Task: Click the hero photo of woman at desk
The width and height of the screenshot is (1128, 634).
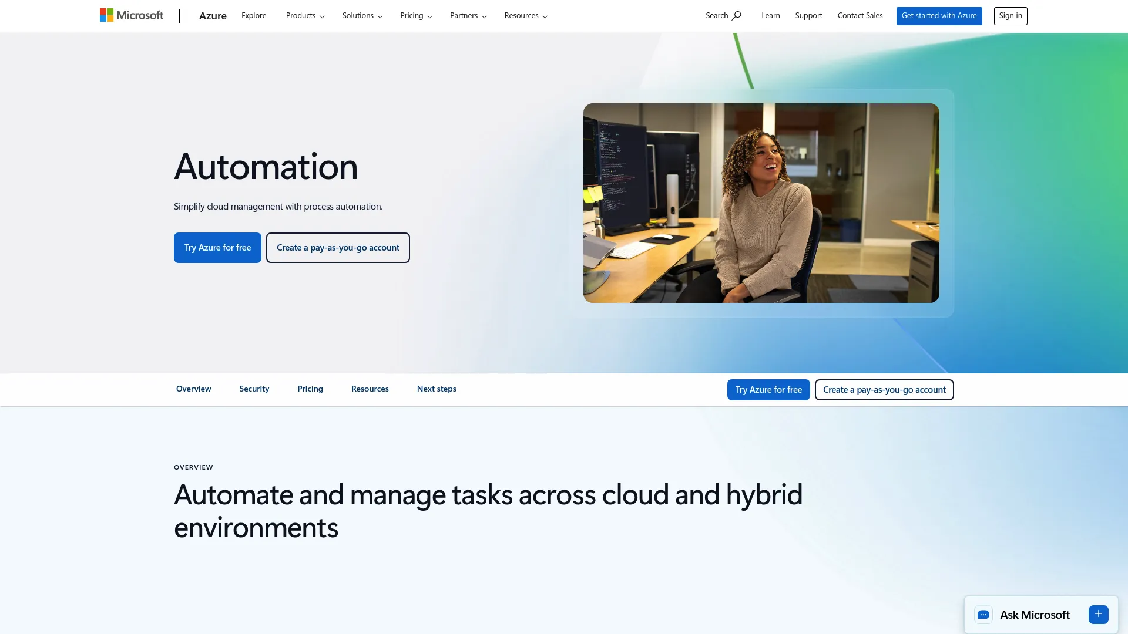Action: click(x=761, y=203)
